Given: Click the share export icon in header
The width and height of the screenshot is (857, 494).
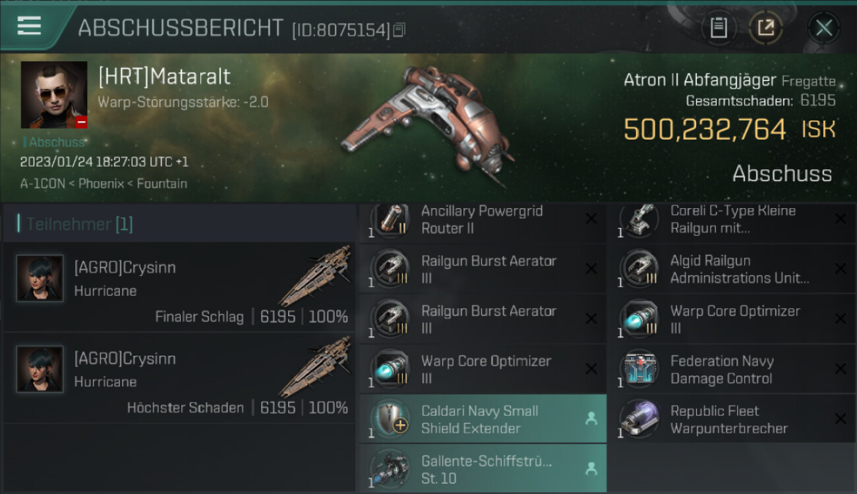Looking at the screenshot, I should pos(766,28).
